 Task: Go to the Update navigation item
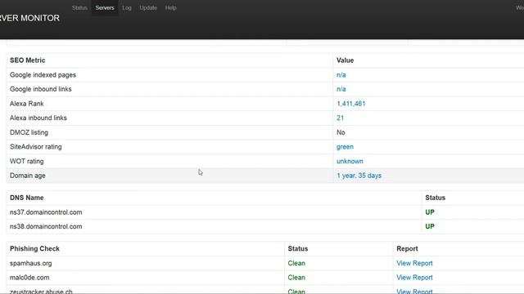[x=148, y=7]
